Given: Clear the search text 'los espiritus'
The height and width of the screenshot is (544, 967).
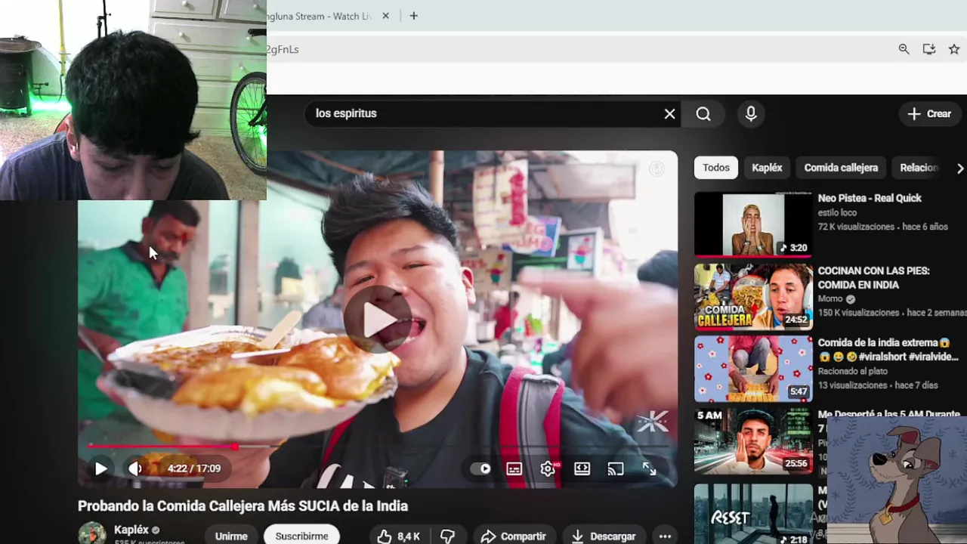Looking at the screenshot, I should pos(669,113).
